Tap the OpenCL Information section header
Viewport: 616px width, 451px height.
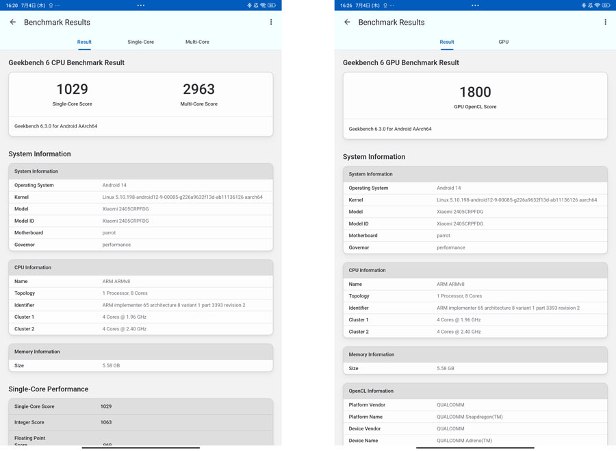tap(475, 391)
